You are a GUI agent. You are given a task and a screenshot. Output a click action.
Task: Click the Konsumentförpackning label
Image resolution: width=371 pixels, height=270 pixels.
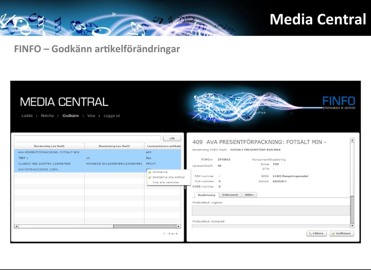click(x=269, y=160)
